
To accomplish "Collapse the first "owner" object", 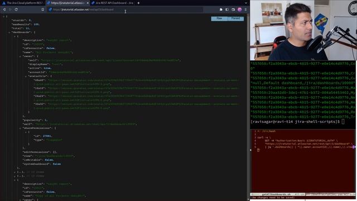I will (20, 56).
